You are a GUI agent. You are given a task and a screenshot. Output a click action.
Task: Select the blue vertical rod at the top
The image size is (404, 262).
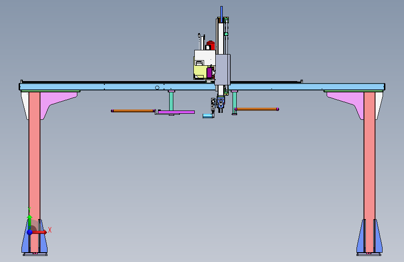(x=221, y=14)
